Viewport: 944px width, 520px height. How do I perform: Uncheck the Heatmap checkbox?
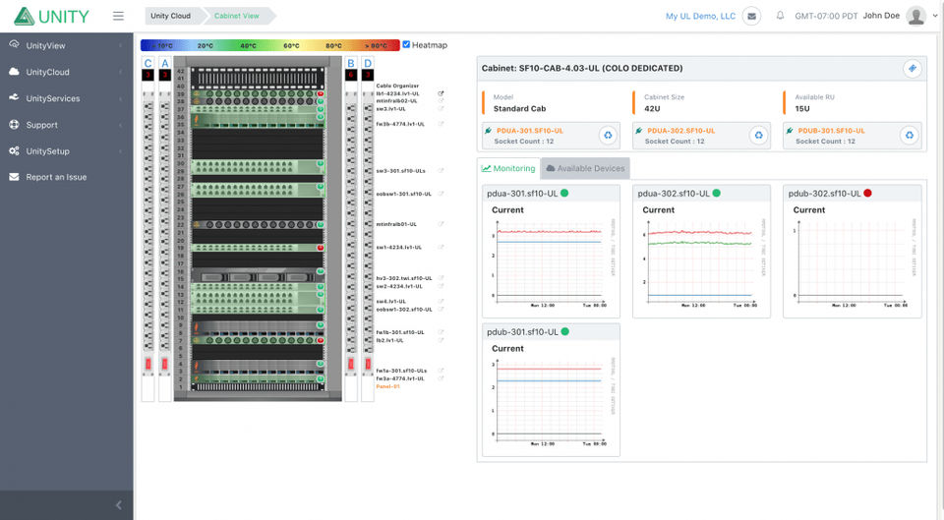[406, 44]
